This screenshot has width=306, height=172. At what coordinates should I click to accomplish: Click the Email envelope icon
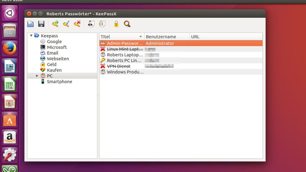(x=43, y=53)
